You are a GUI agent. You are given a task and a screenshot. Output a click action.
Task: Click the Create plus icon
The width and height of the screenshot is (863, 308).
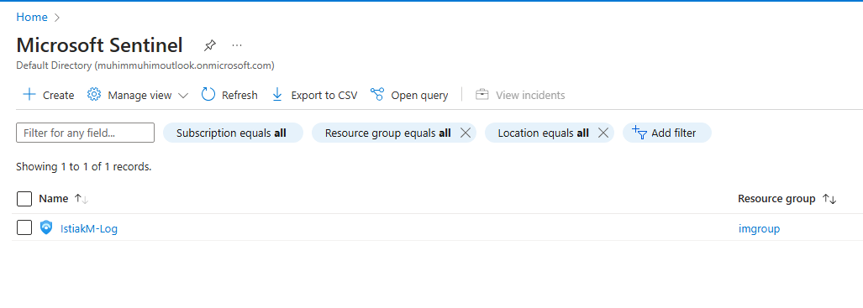(x=29, y=95)
